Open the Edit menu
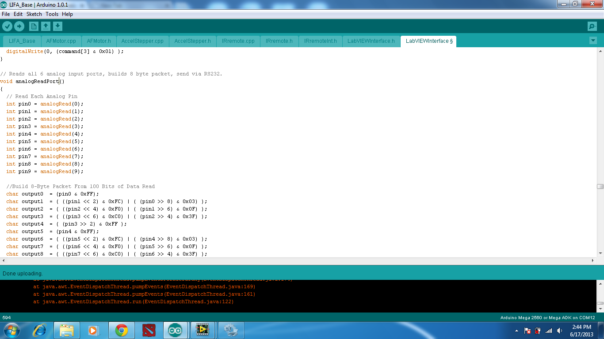Viewport: 604px width, 339px height. point(18,14)
